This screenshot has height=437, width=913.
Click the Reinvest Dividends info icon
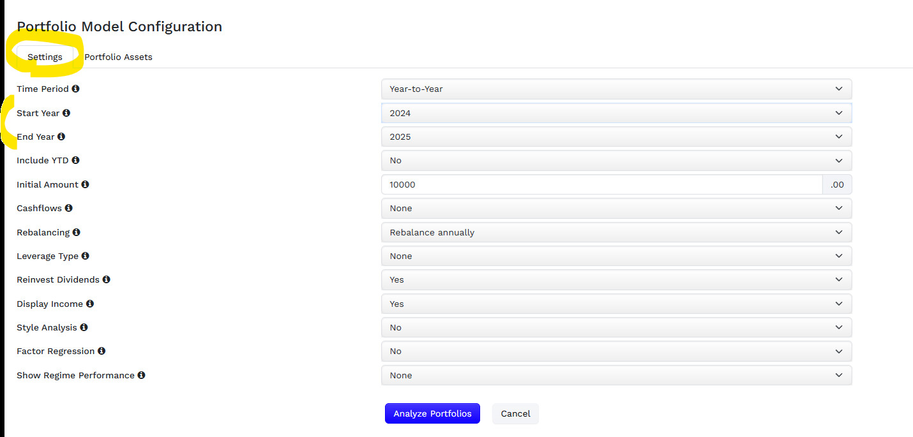pyautogui.click(x=106, y=279)
